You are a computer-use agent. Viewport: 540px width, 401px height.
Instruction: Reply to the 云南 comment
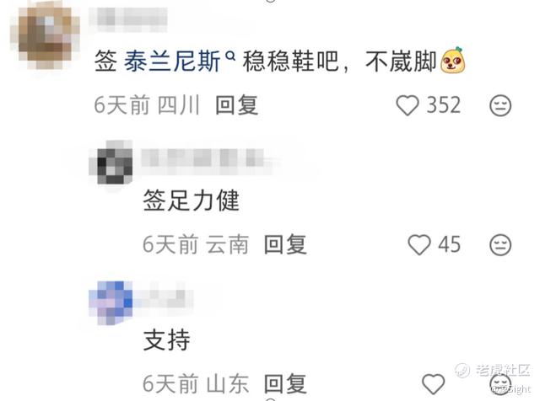point(285,244)
